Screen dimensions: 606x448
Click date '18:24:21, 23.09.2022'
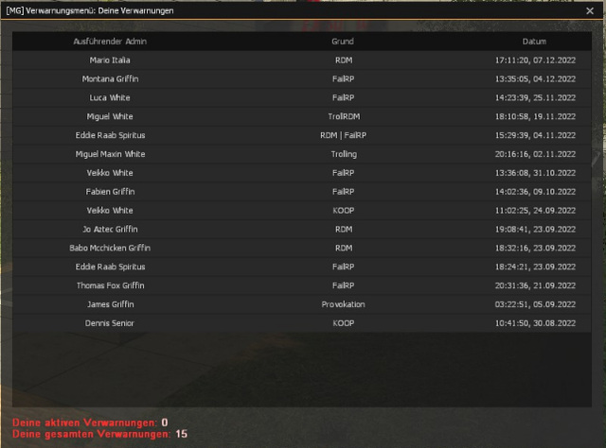coord(535,267)
